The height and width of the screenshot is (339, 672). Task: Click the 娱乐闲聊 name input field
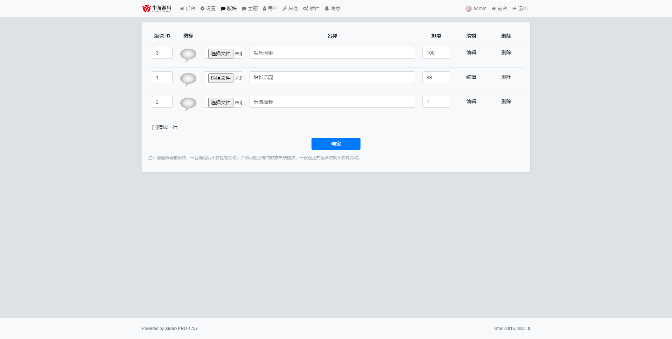click(332, 52)
